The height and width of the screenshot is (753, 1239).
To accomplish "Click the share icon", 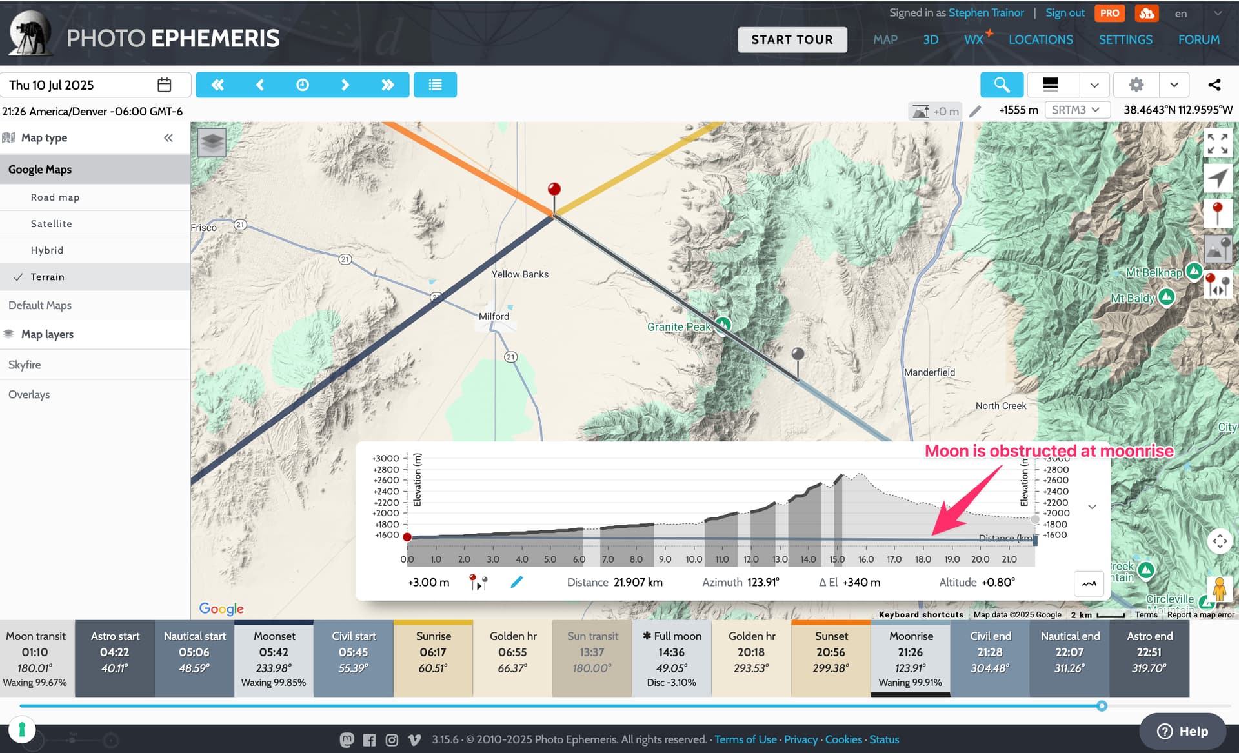I will (x=1214, y=85).
